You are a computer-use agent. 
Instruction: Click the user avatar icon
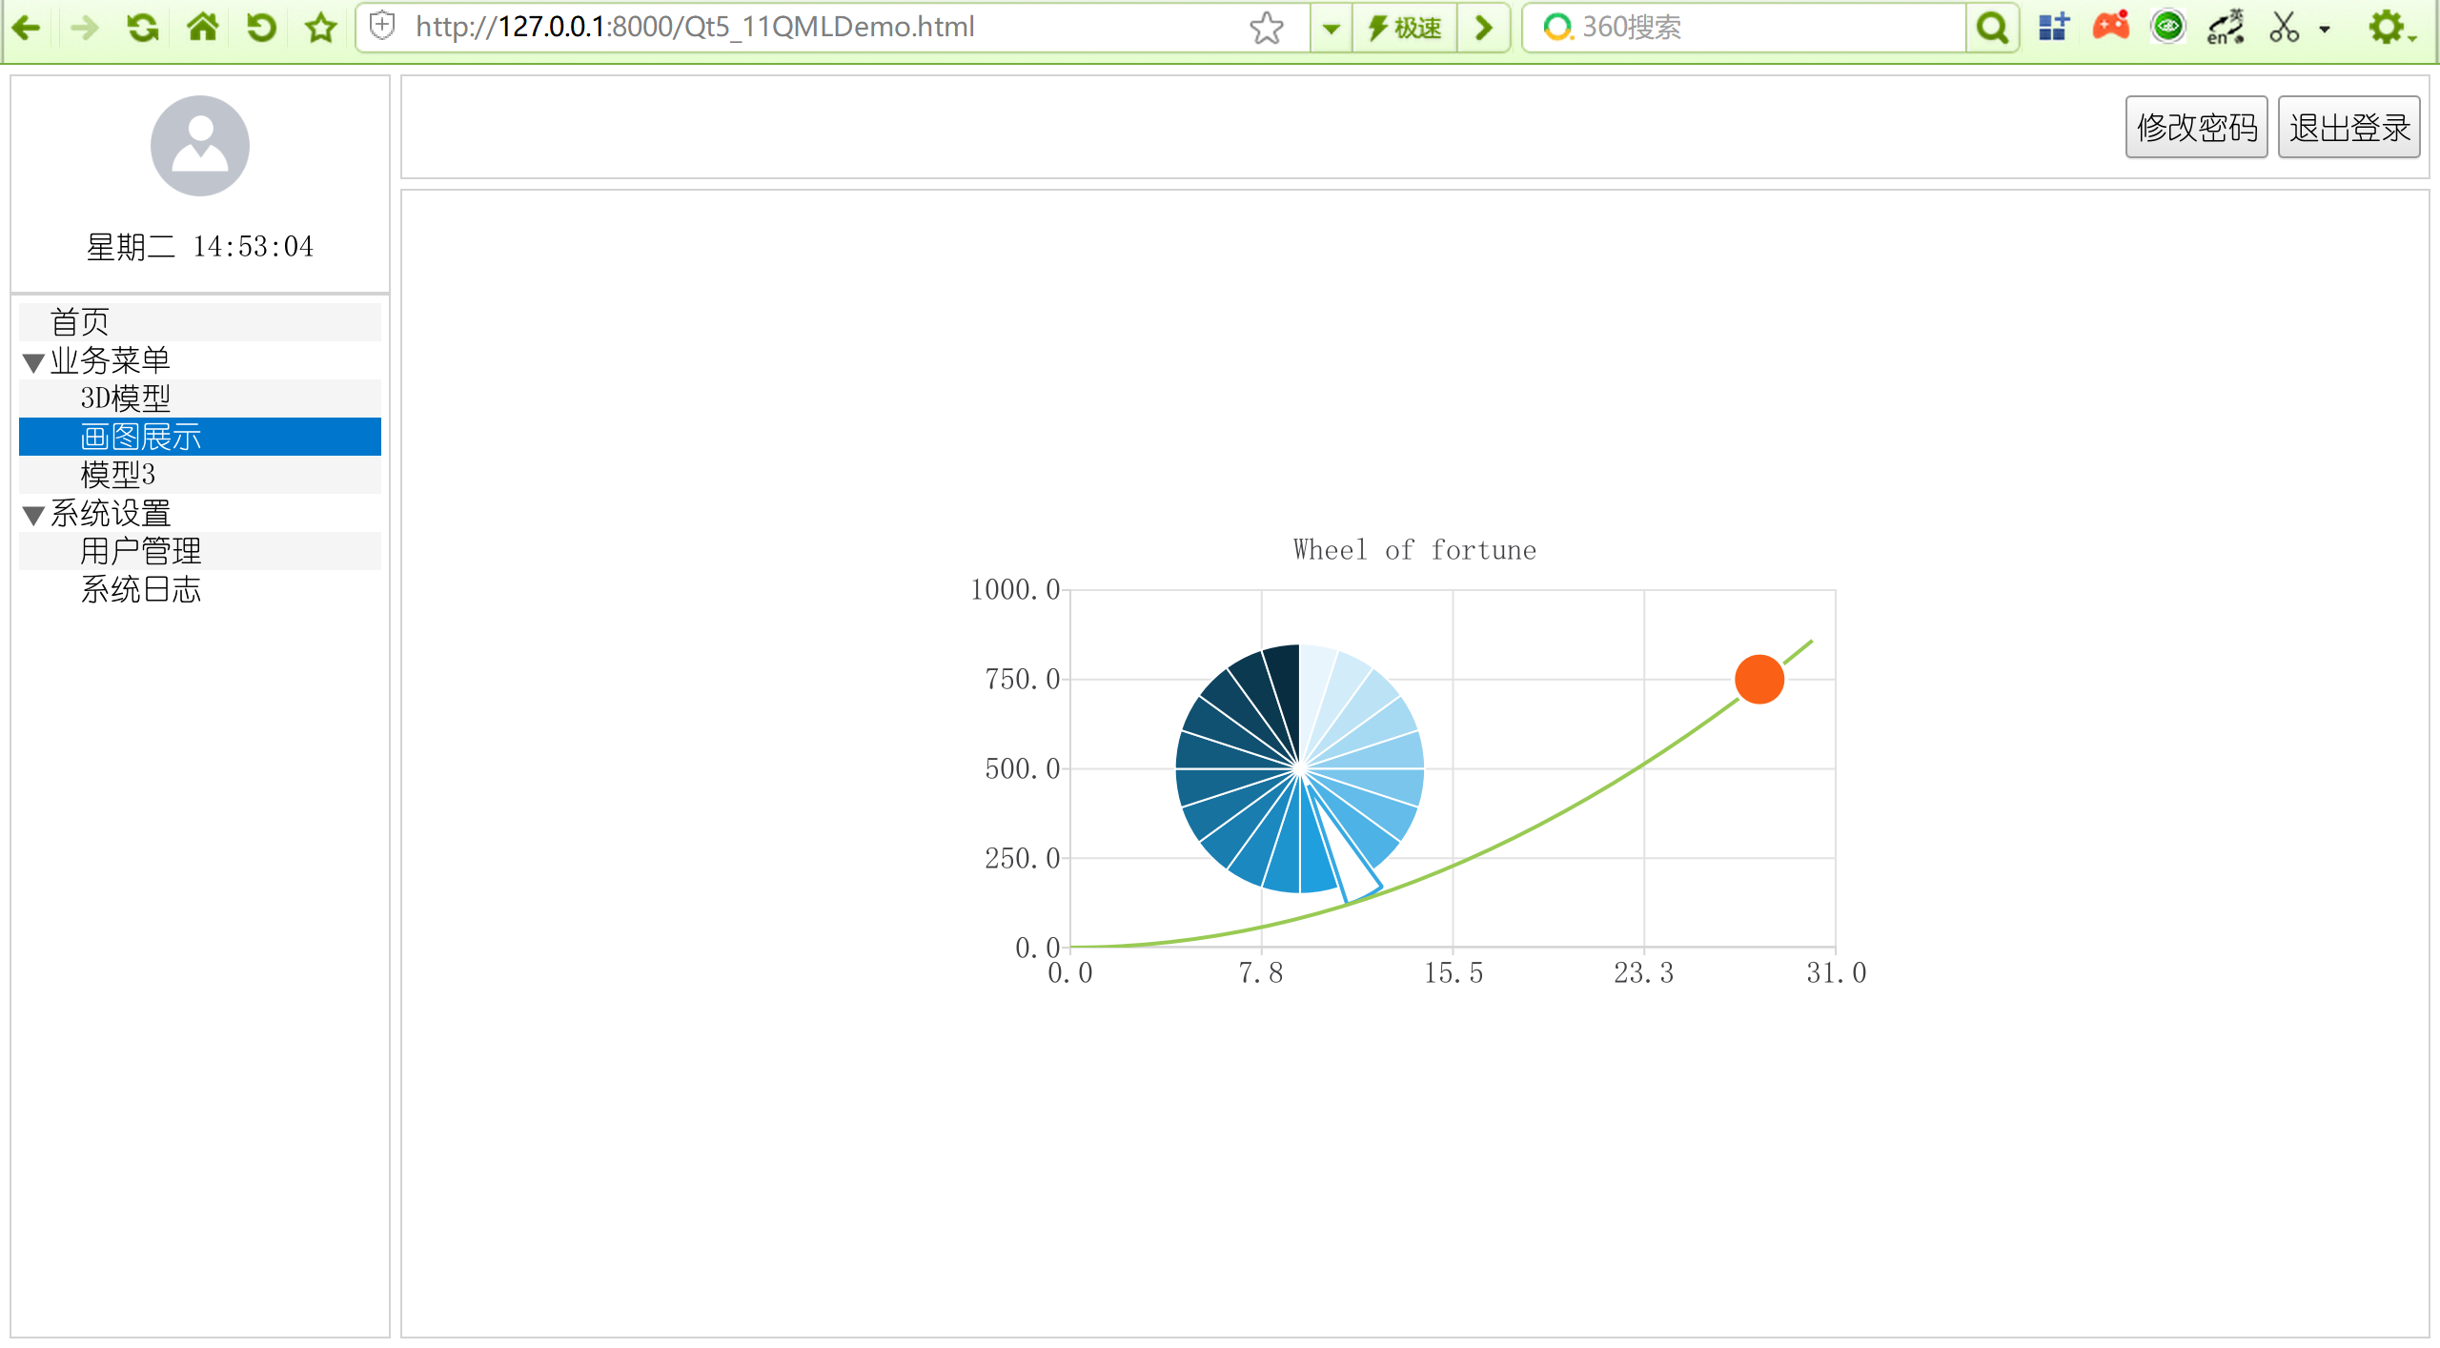tap(200, 146)
